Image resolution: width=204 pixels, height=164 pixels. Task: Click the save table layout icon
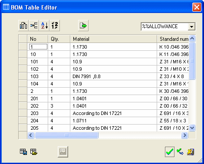tap(23, 152)
